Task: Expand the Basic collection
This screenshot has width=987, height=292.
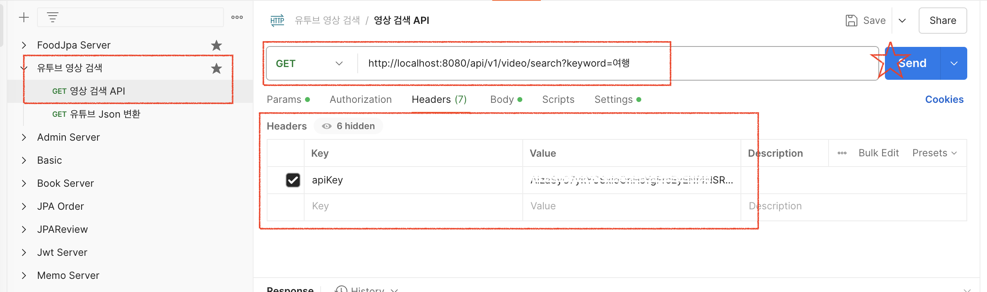Action: click(x=24, y=160)
